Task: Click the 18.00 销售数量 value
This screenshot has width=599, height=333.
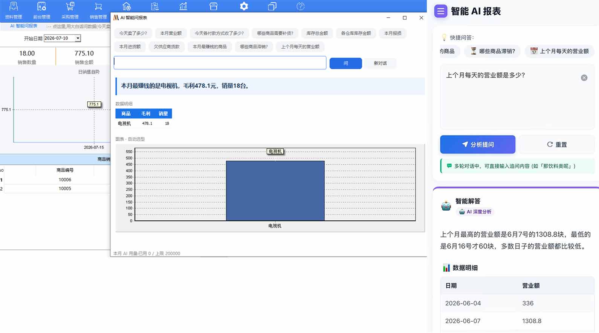Action: point(27,53)
